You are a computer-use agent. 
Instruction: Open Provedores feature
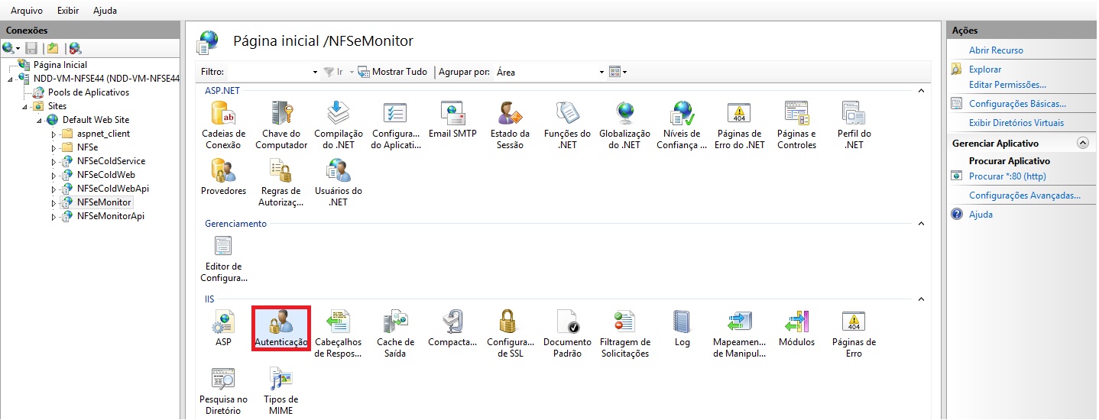(223, 177)
